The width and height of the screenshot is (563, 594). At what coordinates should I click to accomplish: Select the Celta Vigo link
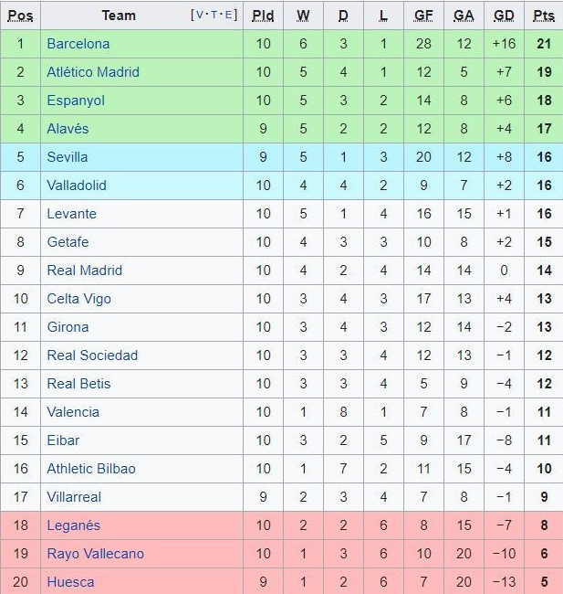pyautogui.click(x=79, y=299)
